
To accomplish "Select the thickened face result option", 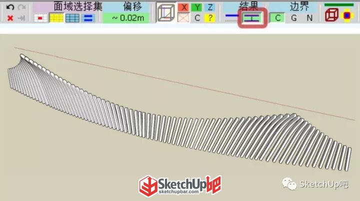I will tap(252, 18).
